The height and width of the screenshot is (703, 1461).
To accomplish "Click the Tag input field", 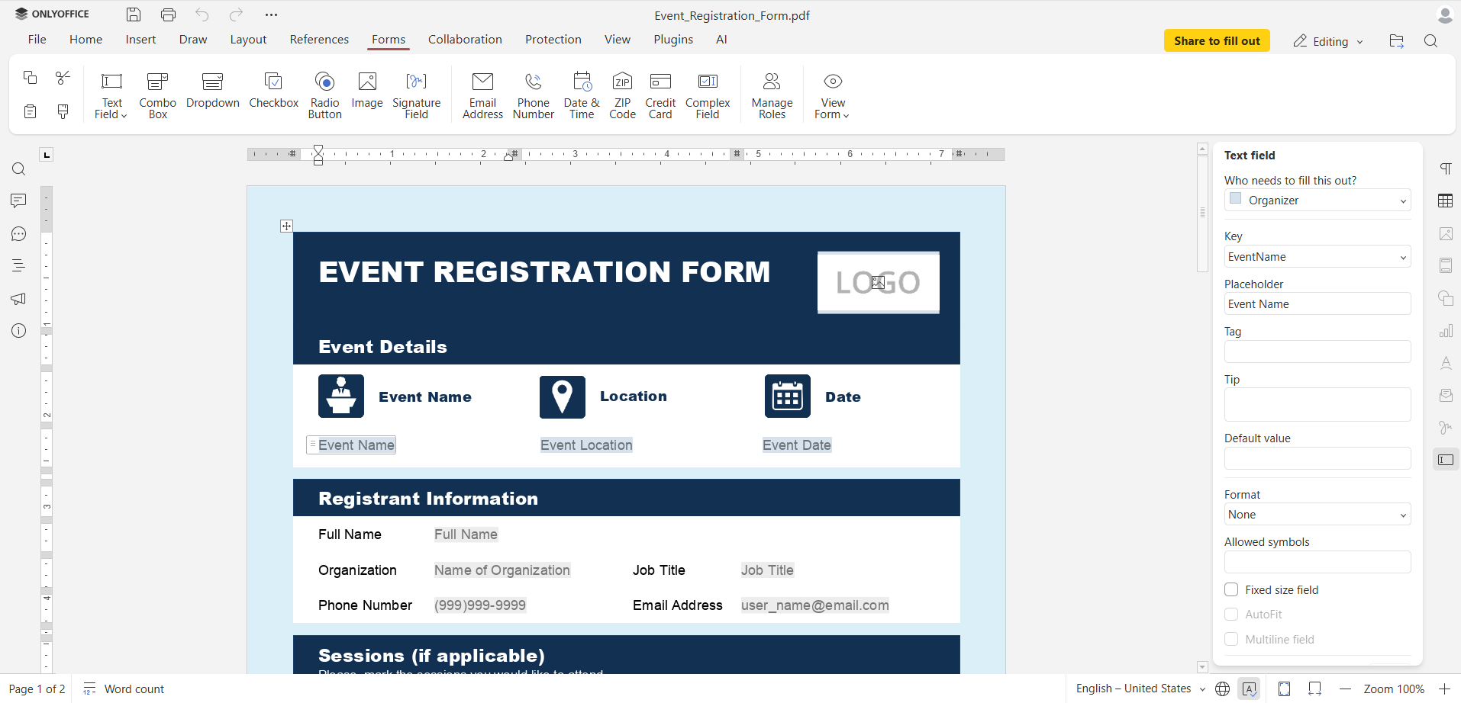I will click(x=1317, y=351).
